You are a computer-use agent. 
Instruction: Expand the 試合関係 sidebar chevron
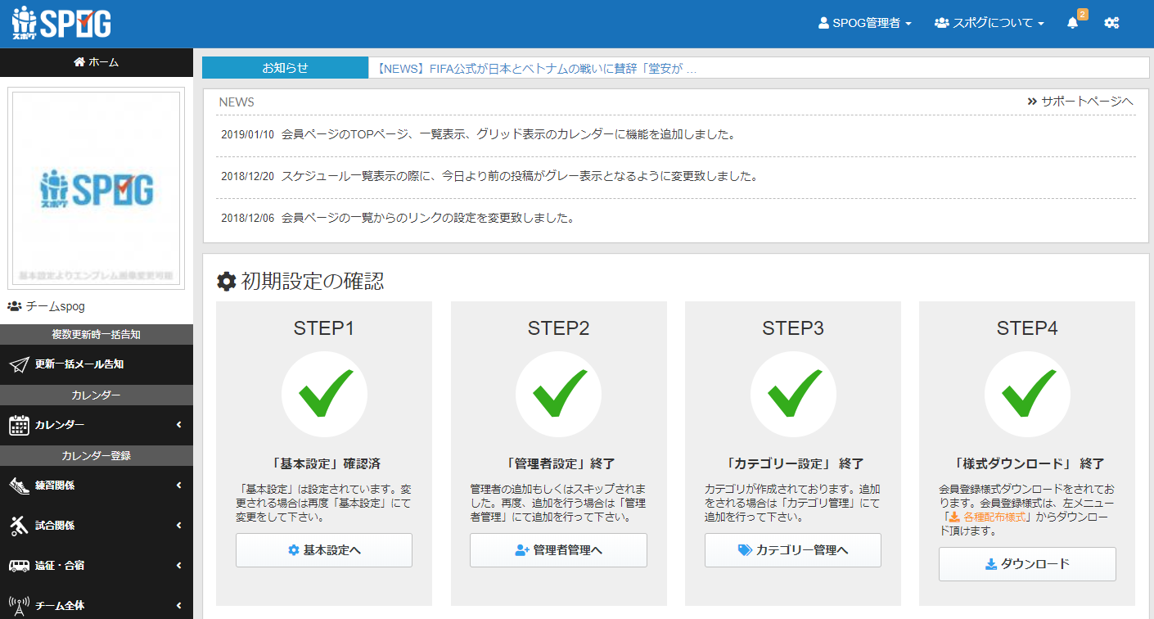pyautogui.click(x=178, y=526)
